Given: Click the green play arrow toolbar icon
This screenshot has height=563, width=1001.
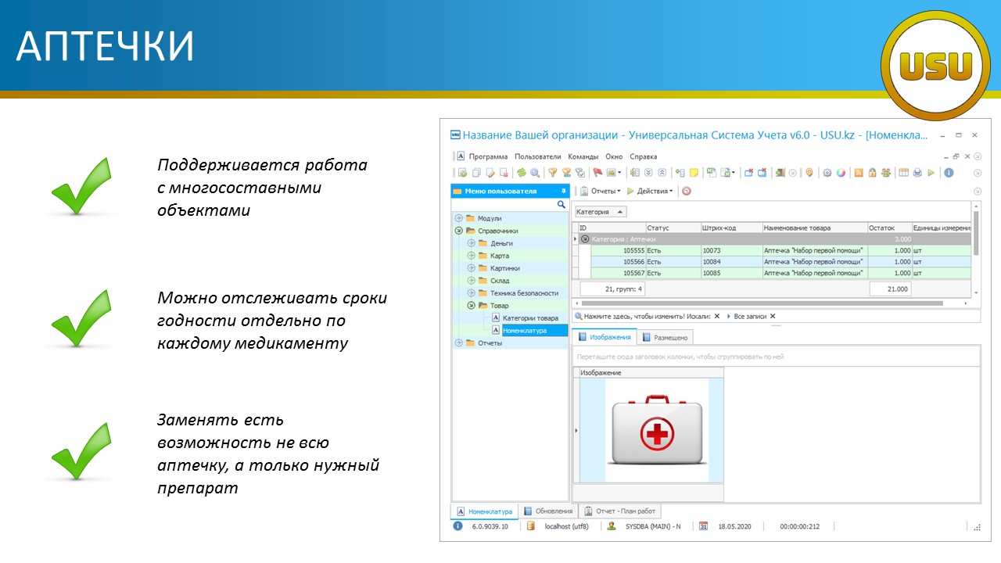Looking at the screenshot, I should coord(931,173).
